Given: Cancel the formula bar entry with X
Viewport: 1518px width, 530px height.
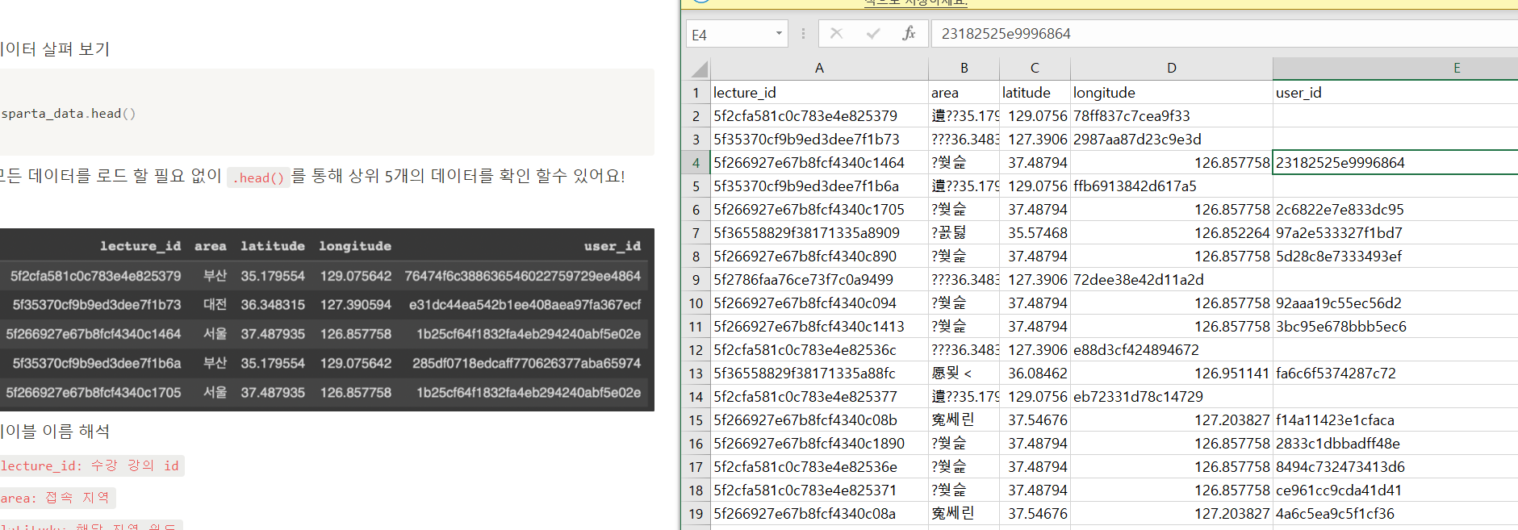Looking at the screenshot, I should 837,33.
